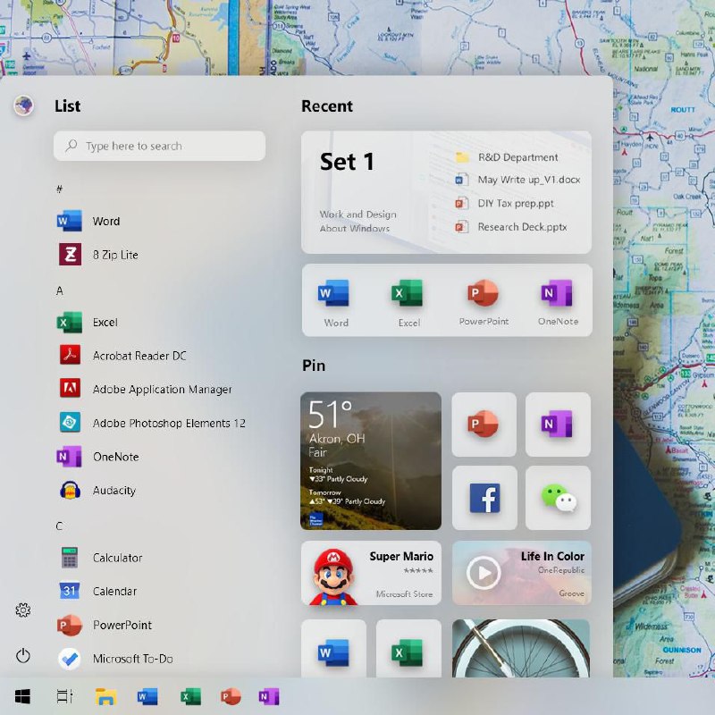The width and height of the screenshot is (715, 715).
Task: Open Adobe Application Manager
Action: click(145, 389)
